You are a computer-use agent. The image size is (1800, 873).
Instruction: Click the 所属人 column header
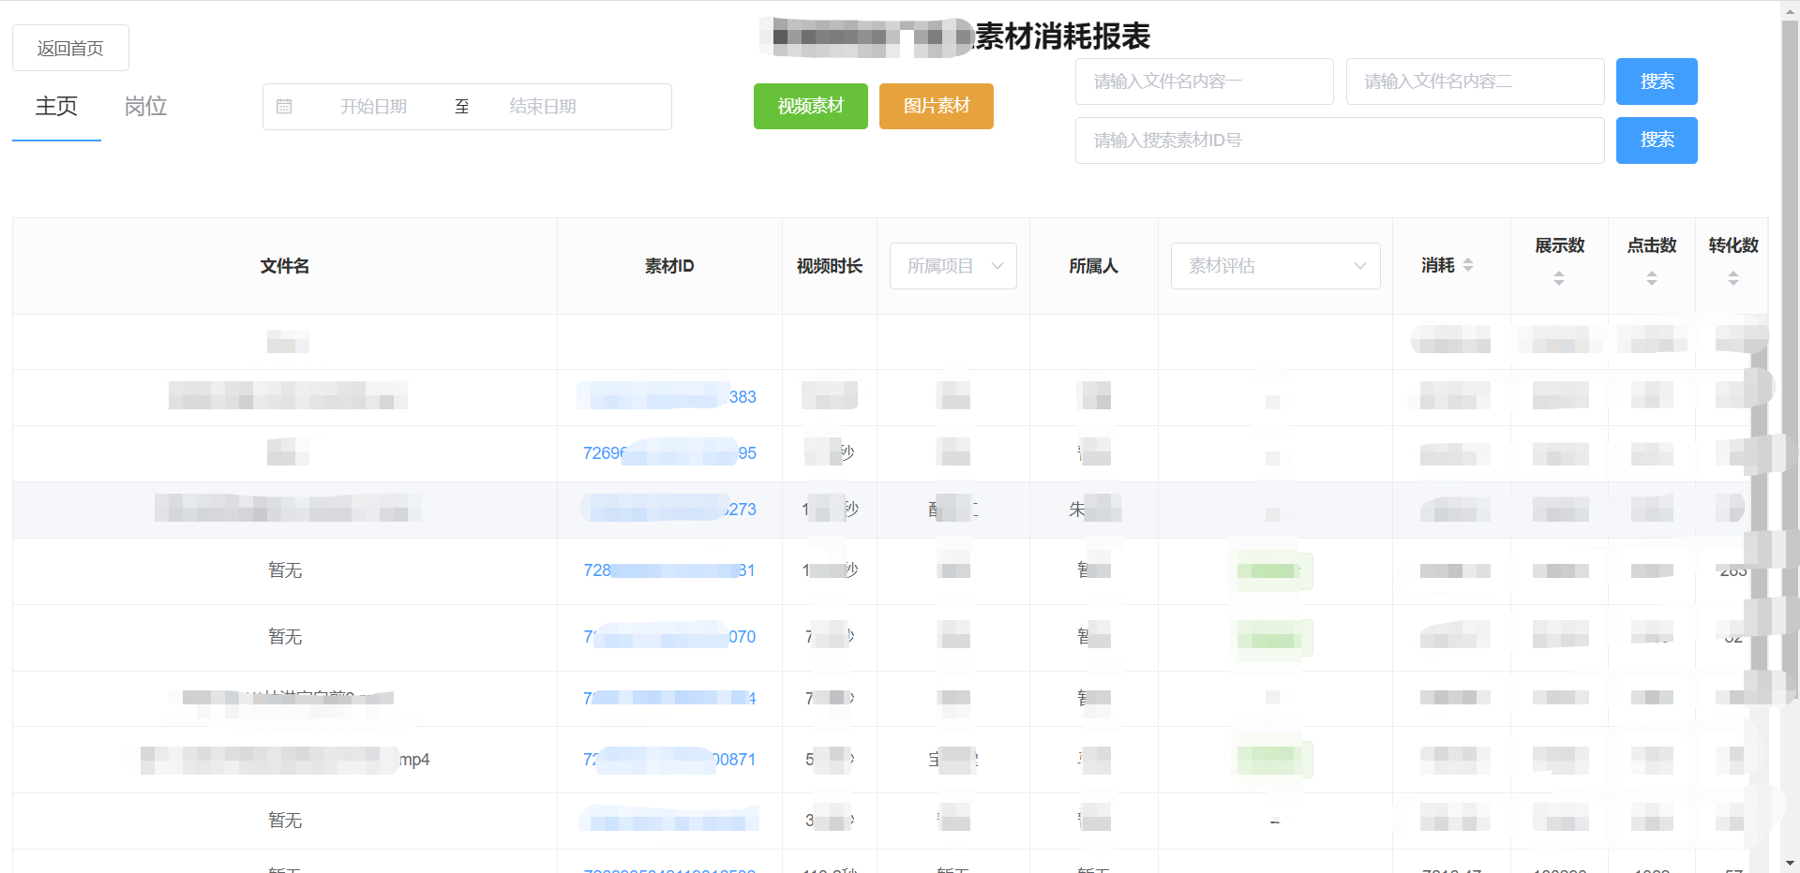[x=1094, y=266]
